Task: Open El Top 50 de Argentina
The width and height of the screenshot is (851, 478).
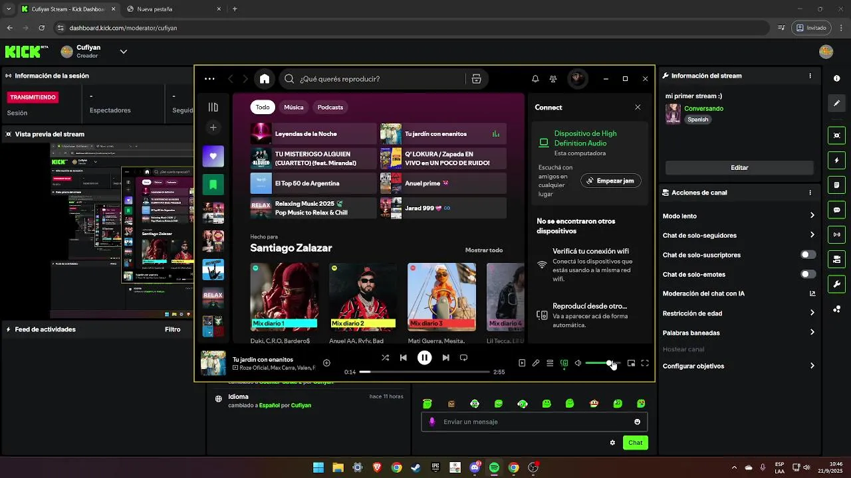Action: tap(313, 183)
